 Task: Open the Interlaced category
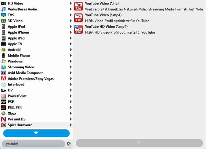pyautogui.click(x=36, y=84)
